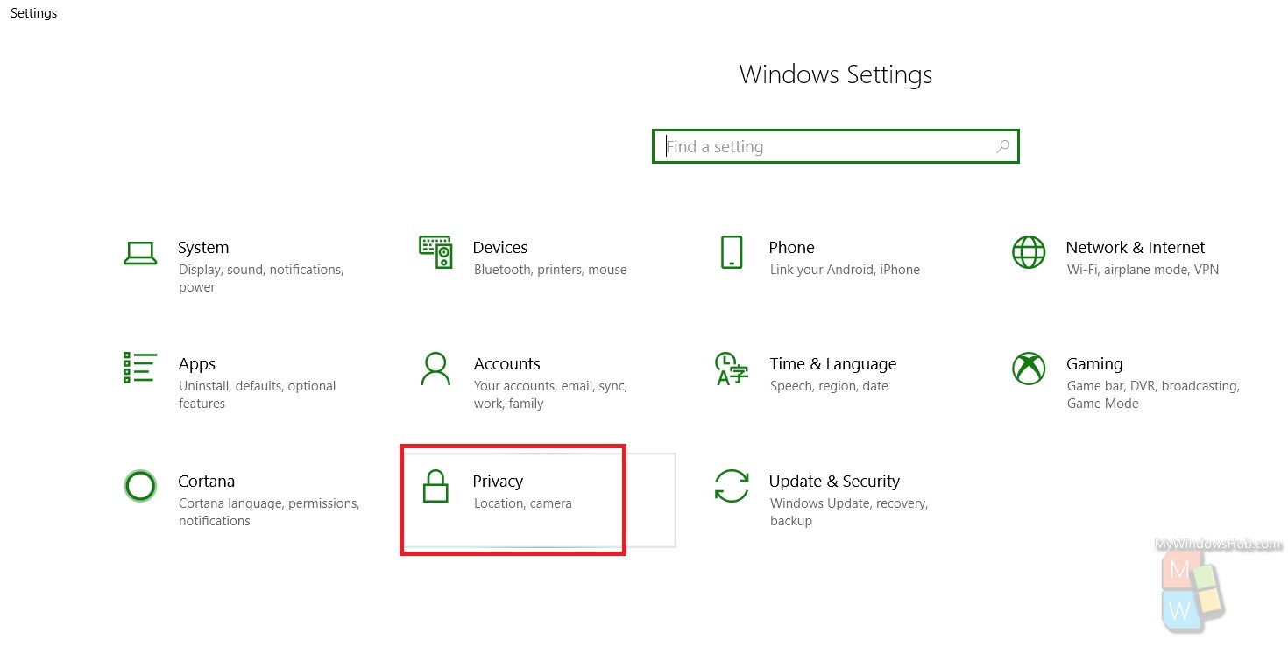This screenshot has height=661, width=1288.
Task: Click 'Cortana language, permissions, notifications' text
Action: tap(269, 512)
